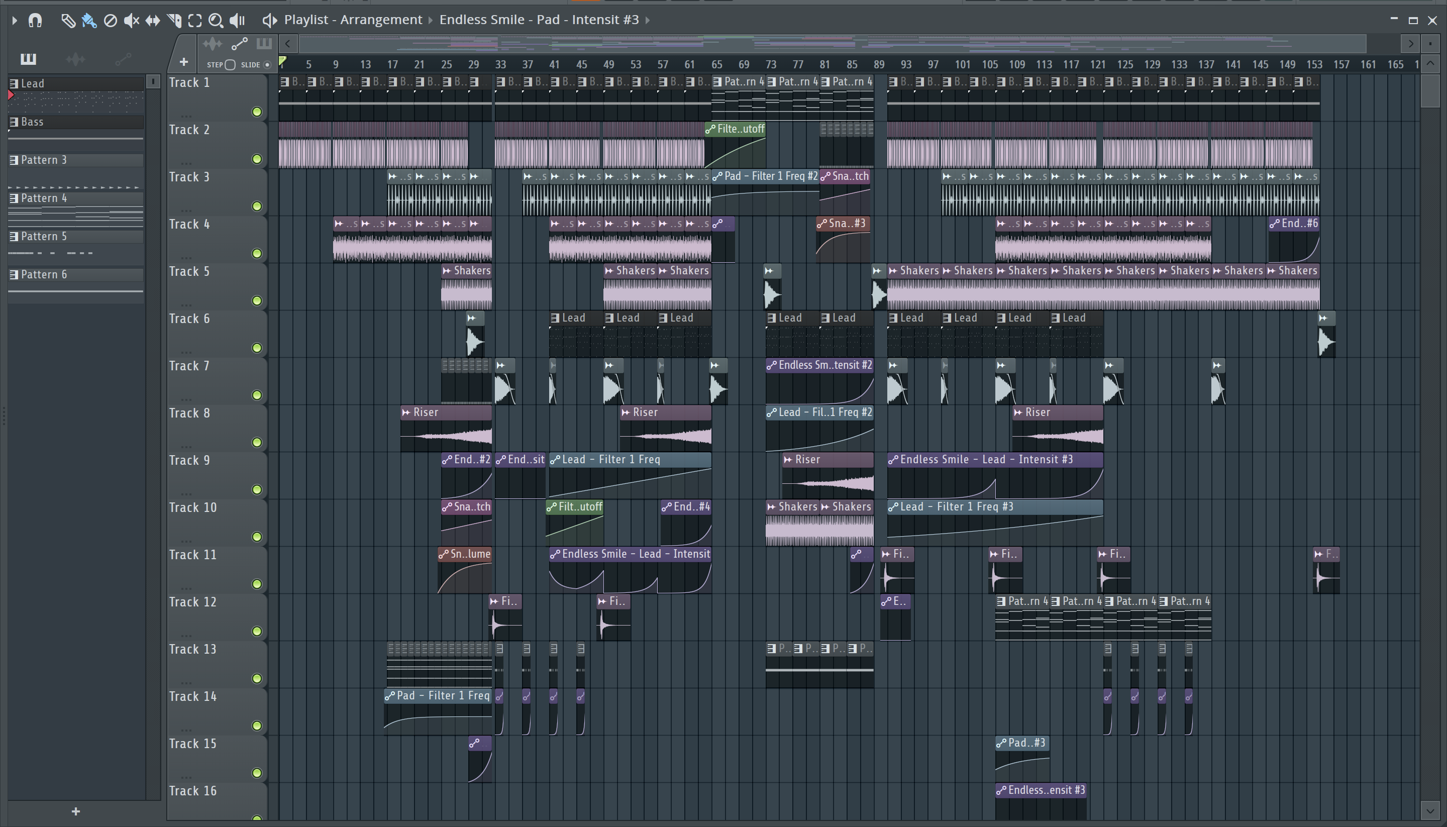Select the Select marquee tool
Screen dimensions: 1447x827
tap(195, 21)
